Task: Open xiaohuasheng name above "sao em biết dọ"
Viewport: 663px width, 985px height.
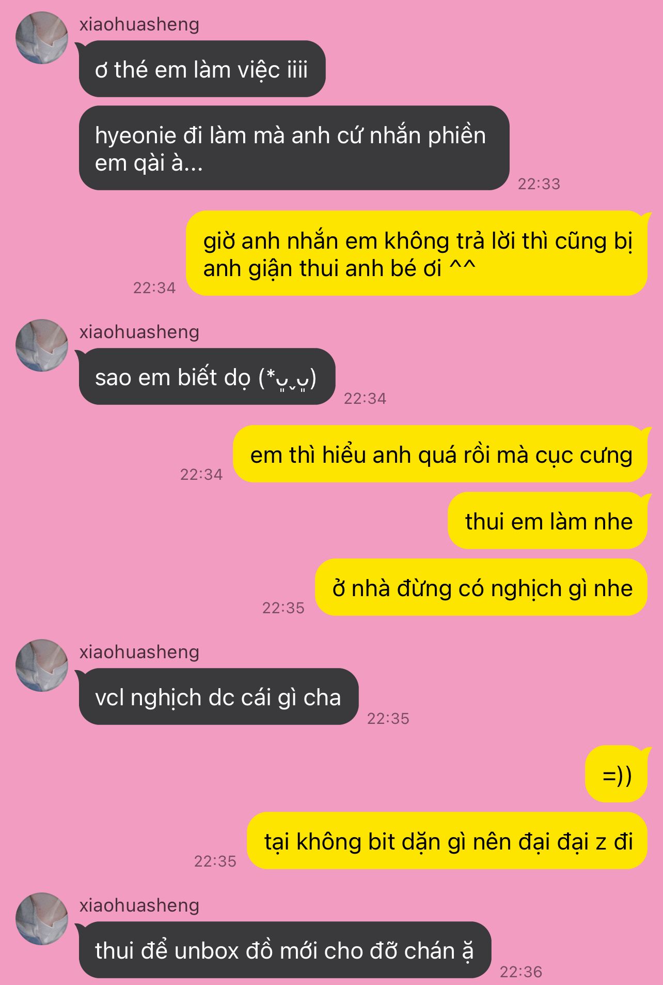Action: pyautogui.click(x=139, y=332)
